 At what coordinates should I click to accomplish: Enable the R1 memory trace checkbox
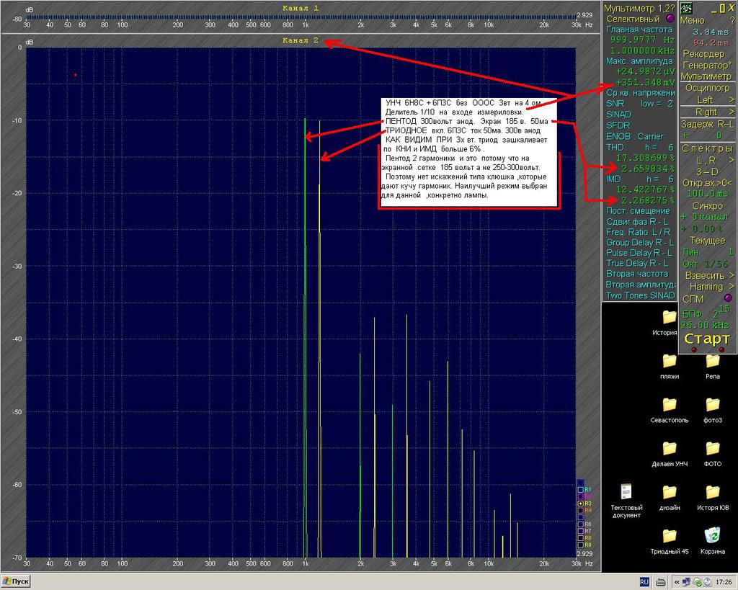click(x=581, y=490)
